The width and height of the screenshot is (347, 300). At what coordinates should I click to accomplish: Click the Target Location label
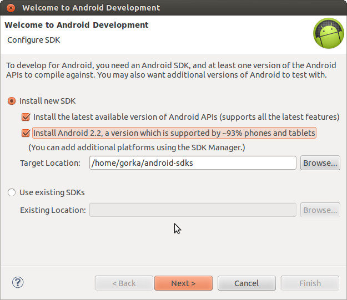pyautogui.click(x=51, y=163)
